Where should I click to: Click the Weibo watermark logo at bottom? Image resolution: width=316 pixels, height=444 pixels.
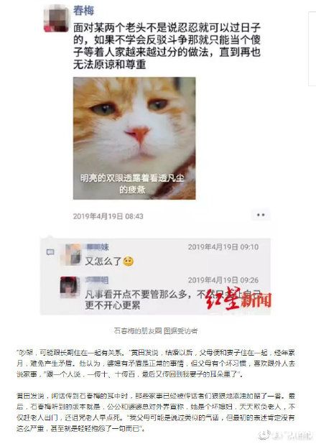point(282,435)
